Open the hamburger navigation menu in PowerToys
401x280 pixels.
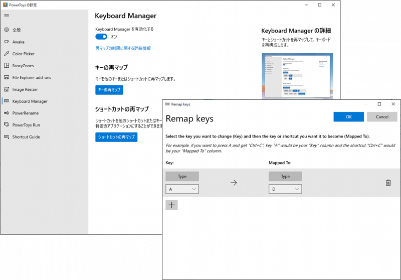(x=7, y=16)
